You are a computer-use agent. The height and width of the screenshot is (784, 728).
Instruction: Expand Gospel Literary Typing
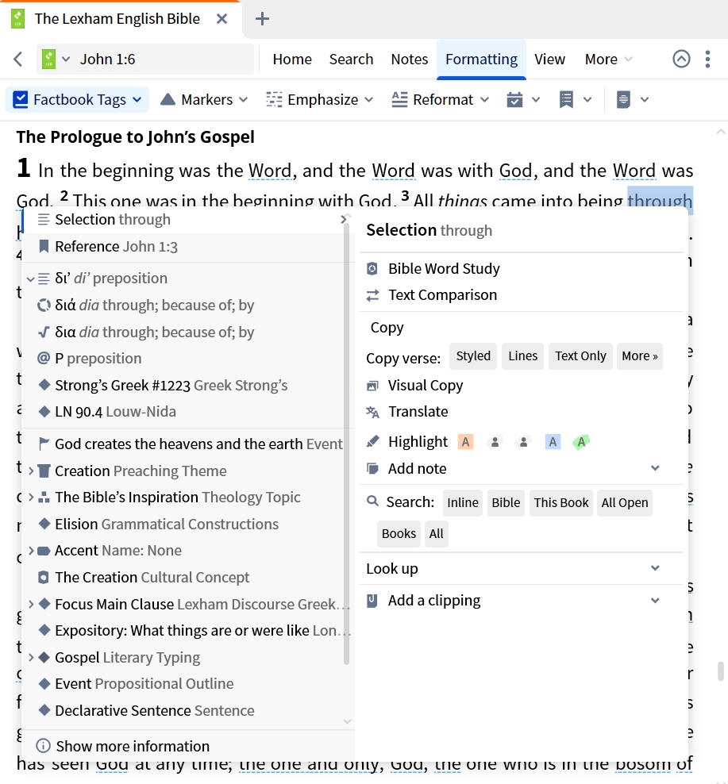pyautogui.click(x=31, y=658)
